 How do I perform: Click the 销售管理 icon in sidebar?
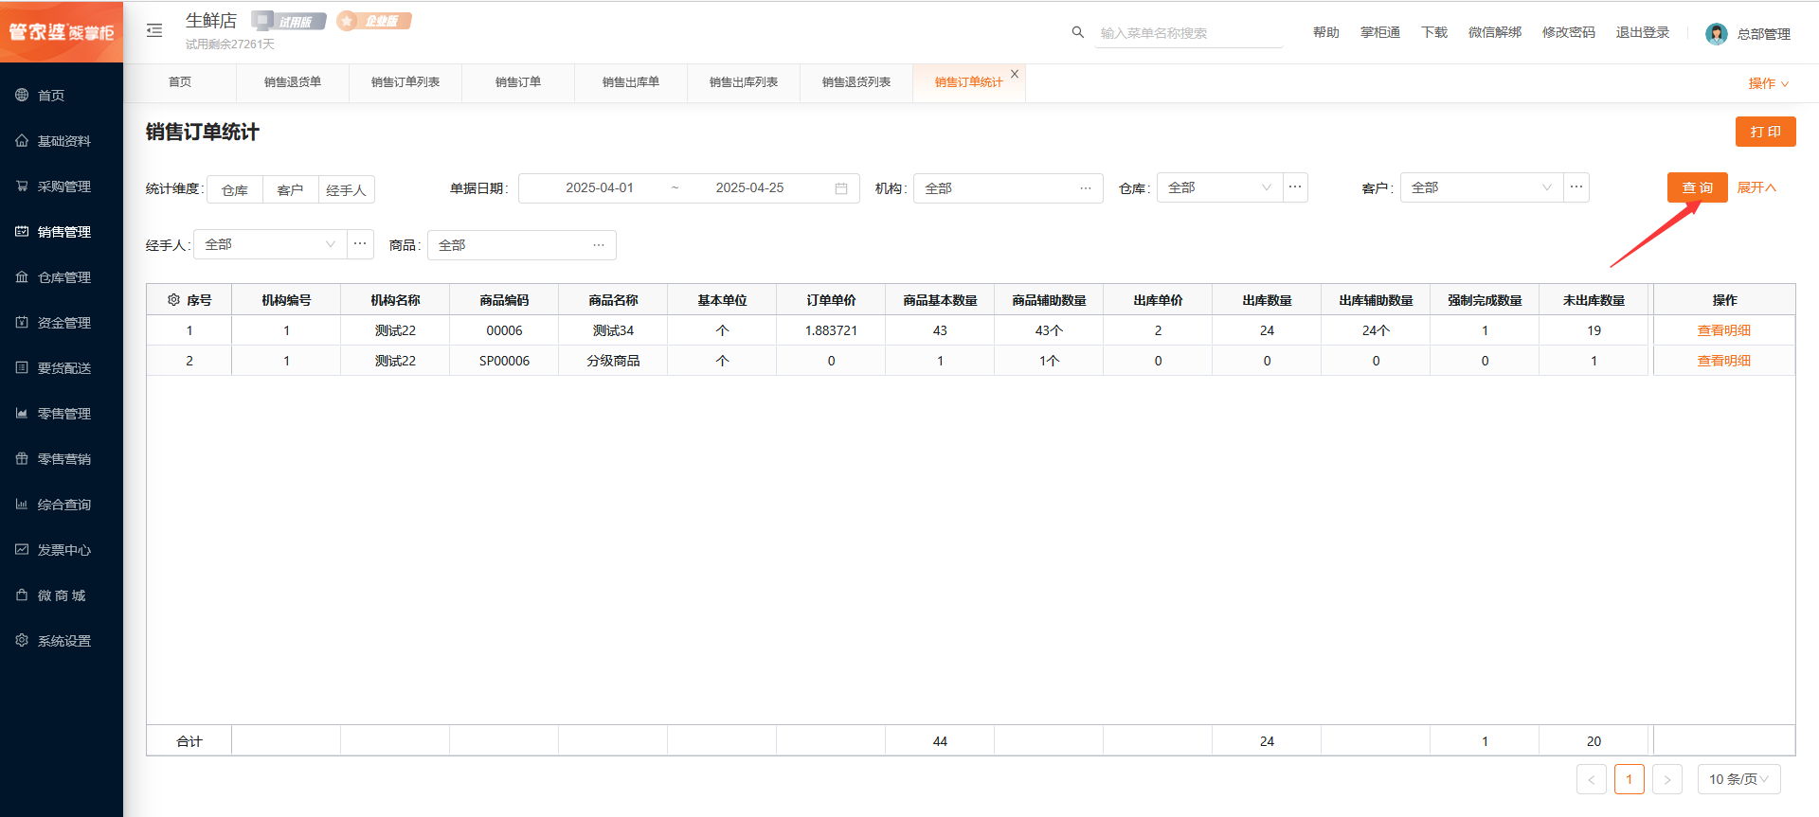[22, 231]
